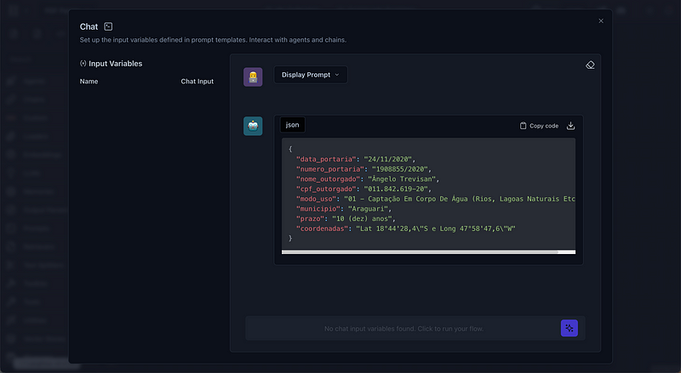Click the terminal icon next to Chat
Viewport: 681px width, 373px height.
click(108, 27)
